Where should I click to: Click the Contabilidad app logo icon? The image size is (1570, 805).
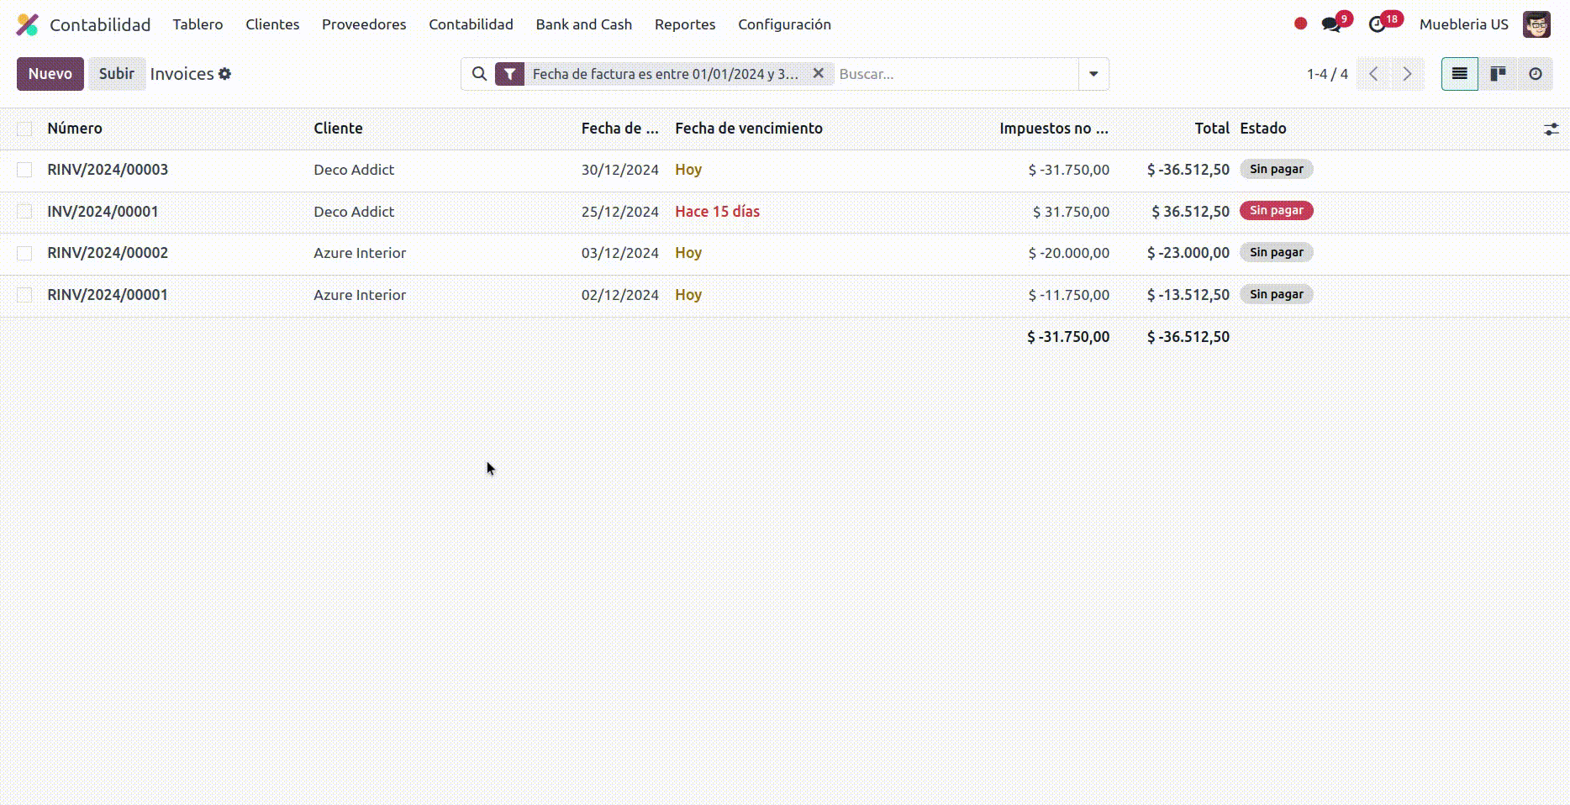pyautogui.click(x=27, y=24)
